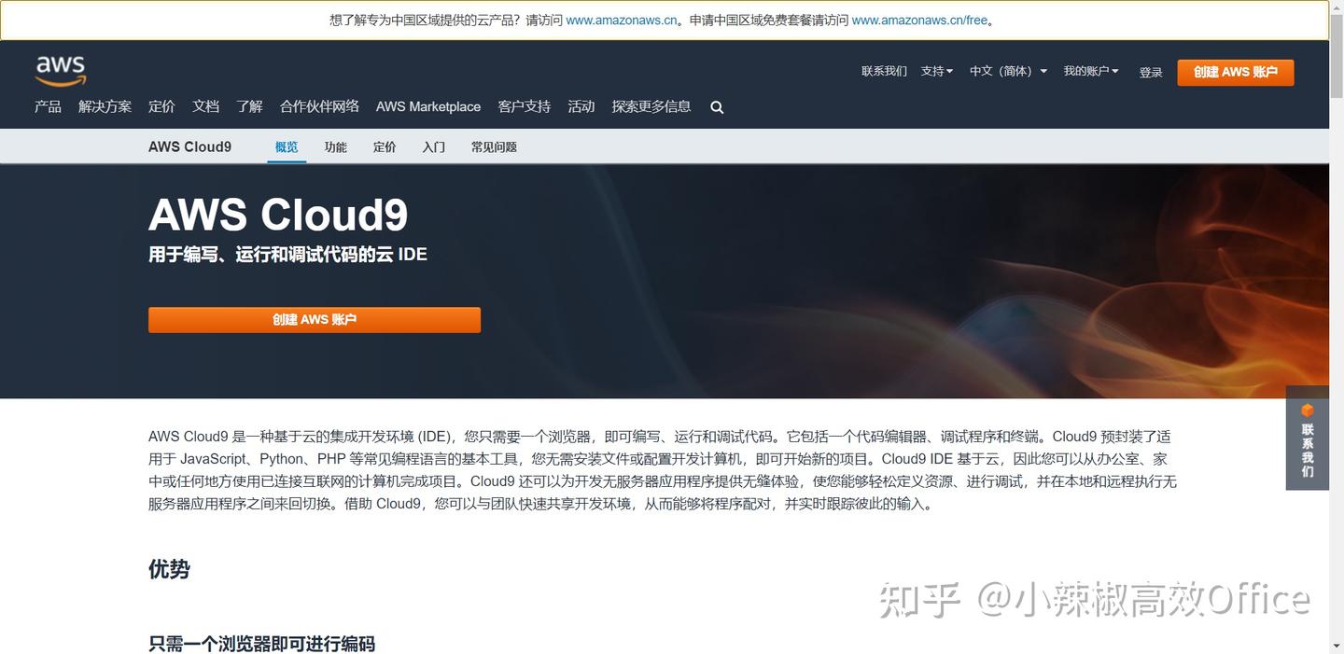Open the www.amazonaws.cn/free link
This screenshot has height=654, width=1344.
point(919,20)
